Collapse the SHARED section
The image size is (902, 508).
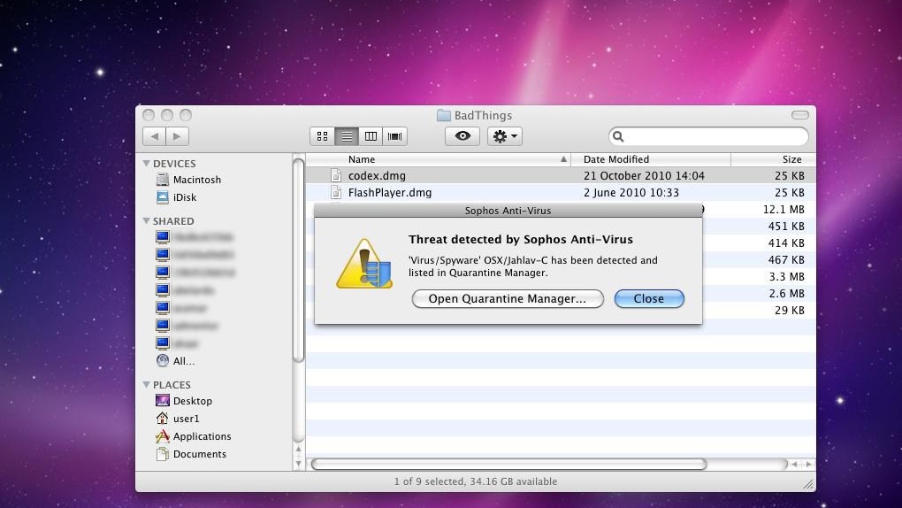click(x=146, y=221)
